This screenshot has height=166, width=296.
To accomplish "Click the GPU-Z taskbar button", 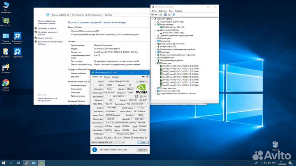I will point(42,163).
